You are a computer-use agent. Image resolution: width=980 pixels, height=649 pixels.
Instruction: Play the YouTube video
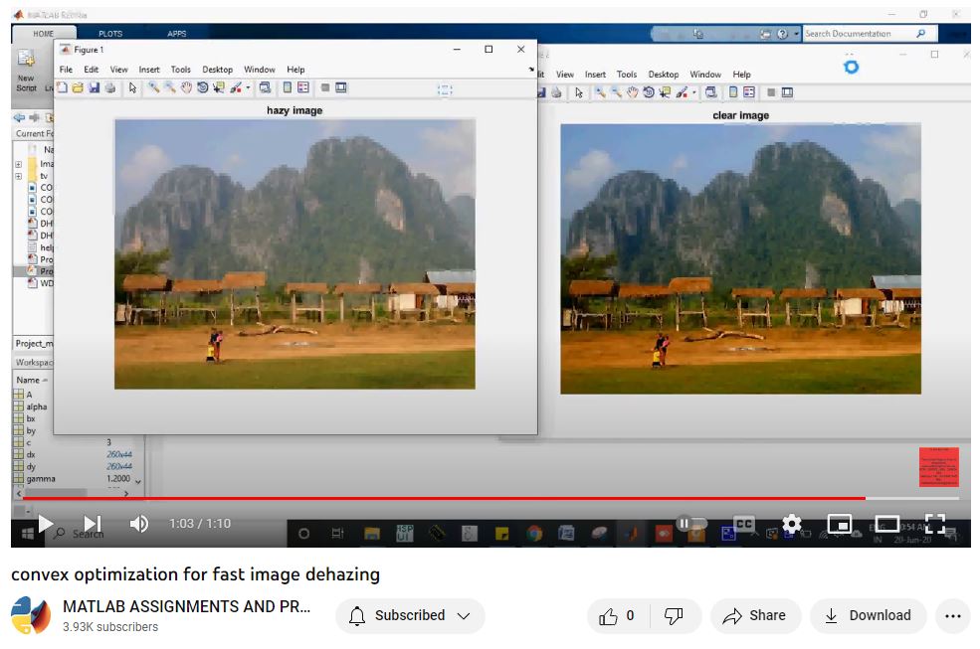point(45,524)
